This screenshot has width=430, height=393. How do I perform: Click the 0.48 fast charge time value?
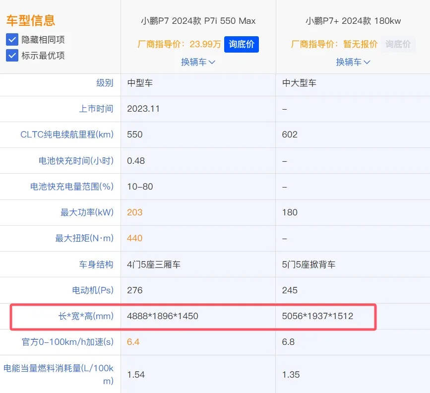coord(136,161)
